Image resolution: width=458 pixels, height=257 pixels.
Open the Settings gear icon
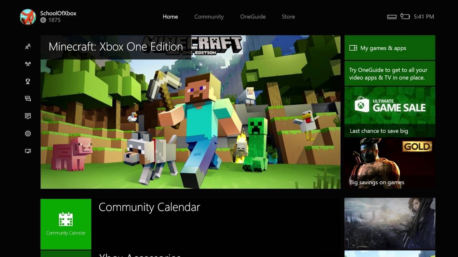[28, 133]
